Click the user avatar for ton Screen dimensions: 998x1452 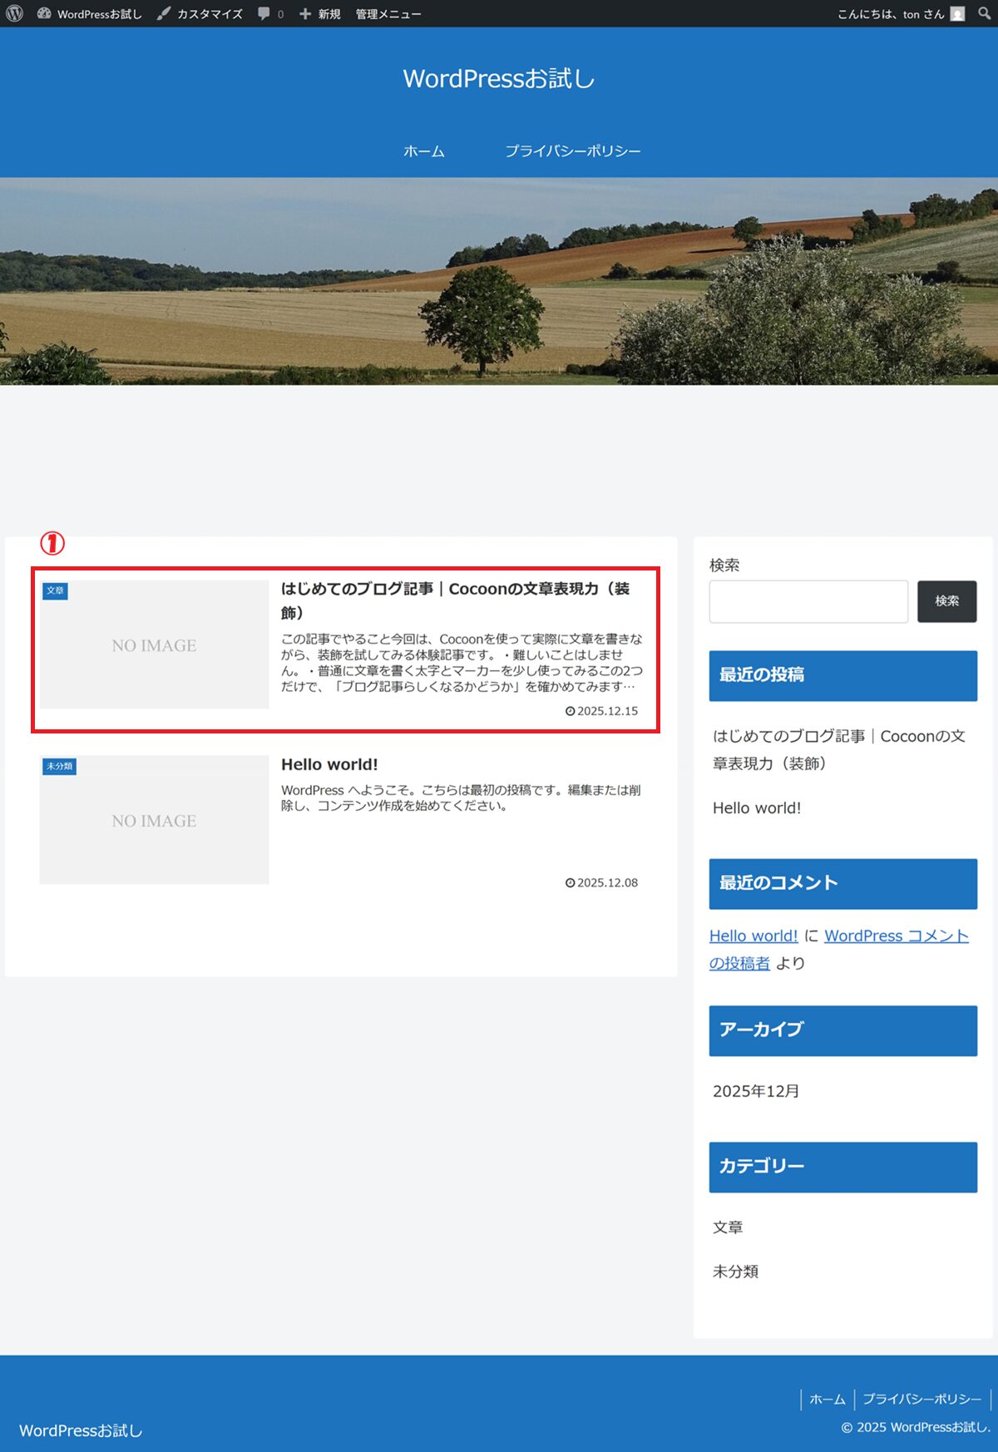click(957, 14)
